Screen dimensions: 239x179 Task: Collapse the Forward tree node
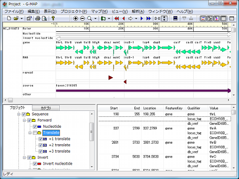tap(24, 120)
